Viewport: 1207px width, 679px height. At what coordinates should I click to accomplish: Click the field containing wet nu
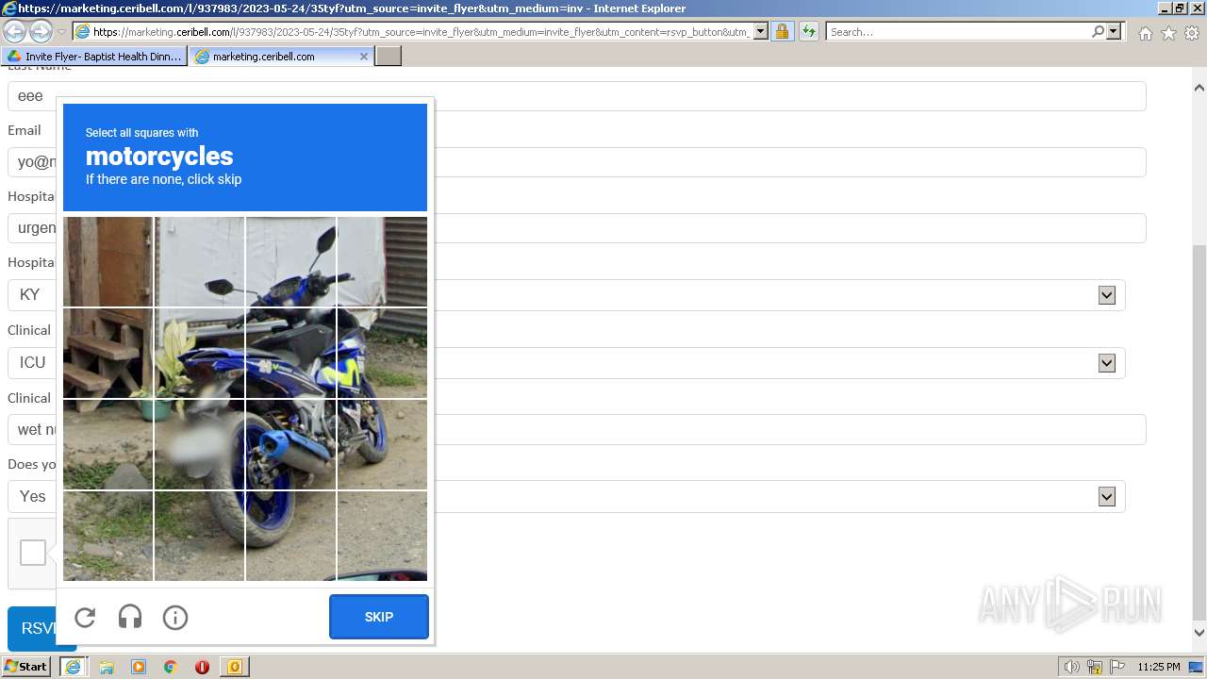coord(577,430)
